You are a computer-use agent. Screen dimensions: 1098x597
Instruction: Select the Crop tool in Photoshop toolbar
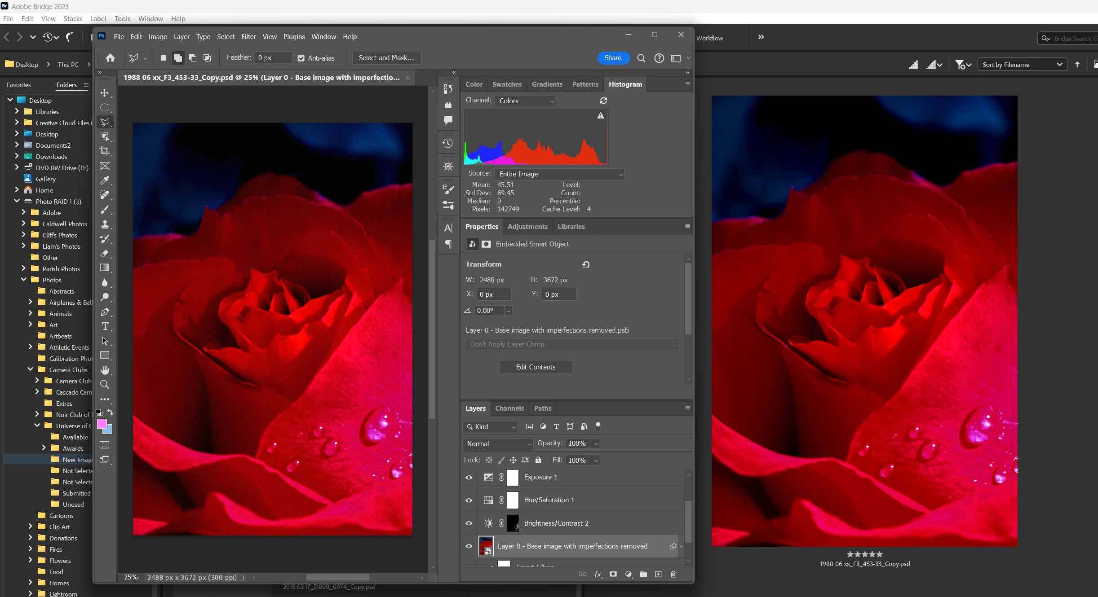105,151
